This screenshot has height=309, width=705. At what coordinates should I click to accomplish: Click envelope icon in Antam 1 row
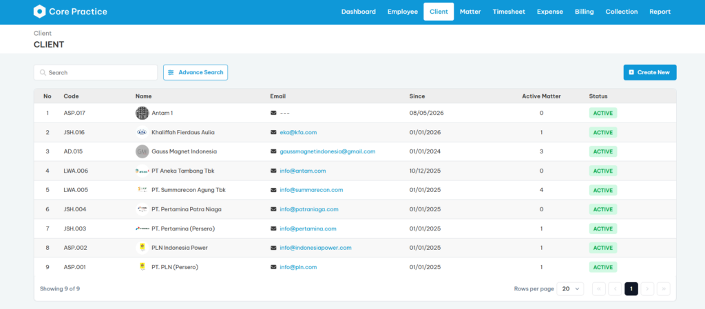(273, 113)
